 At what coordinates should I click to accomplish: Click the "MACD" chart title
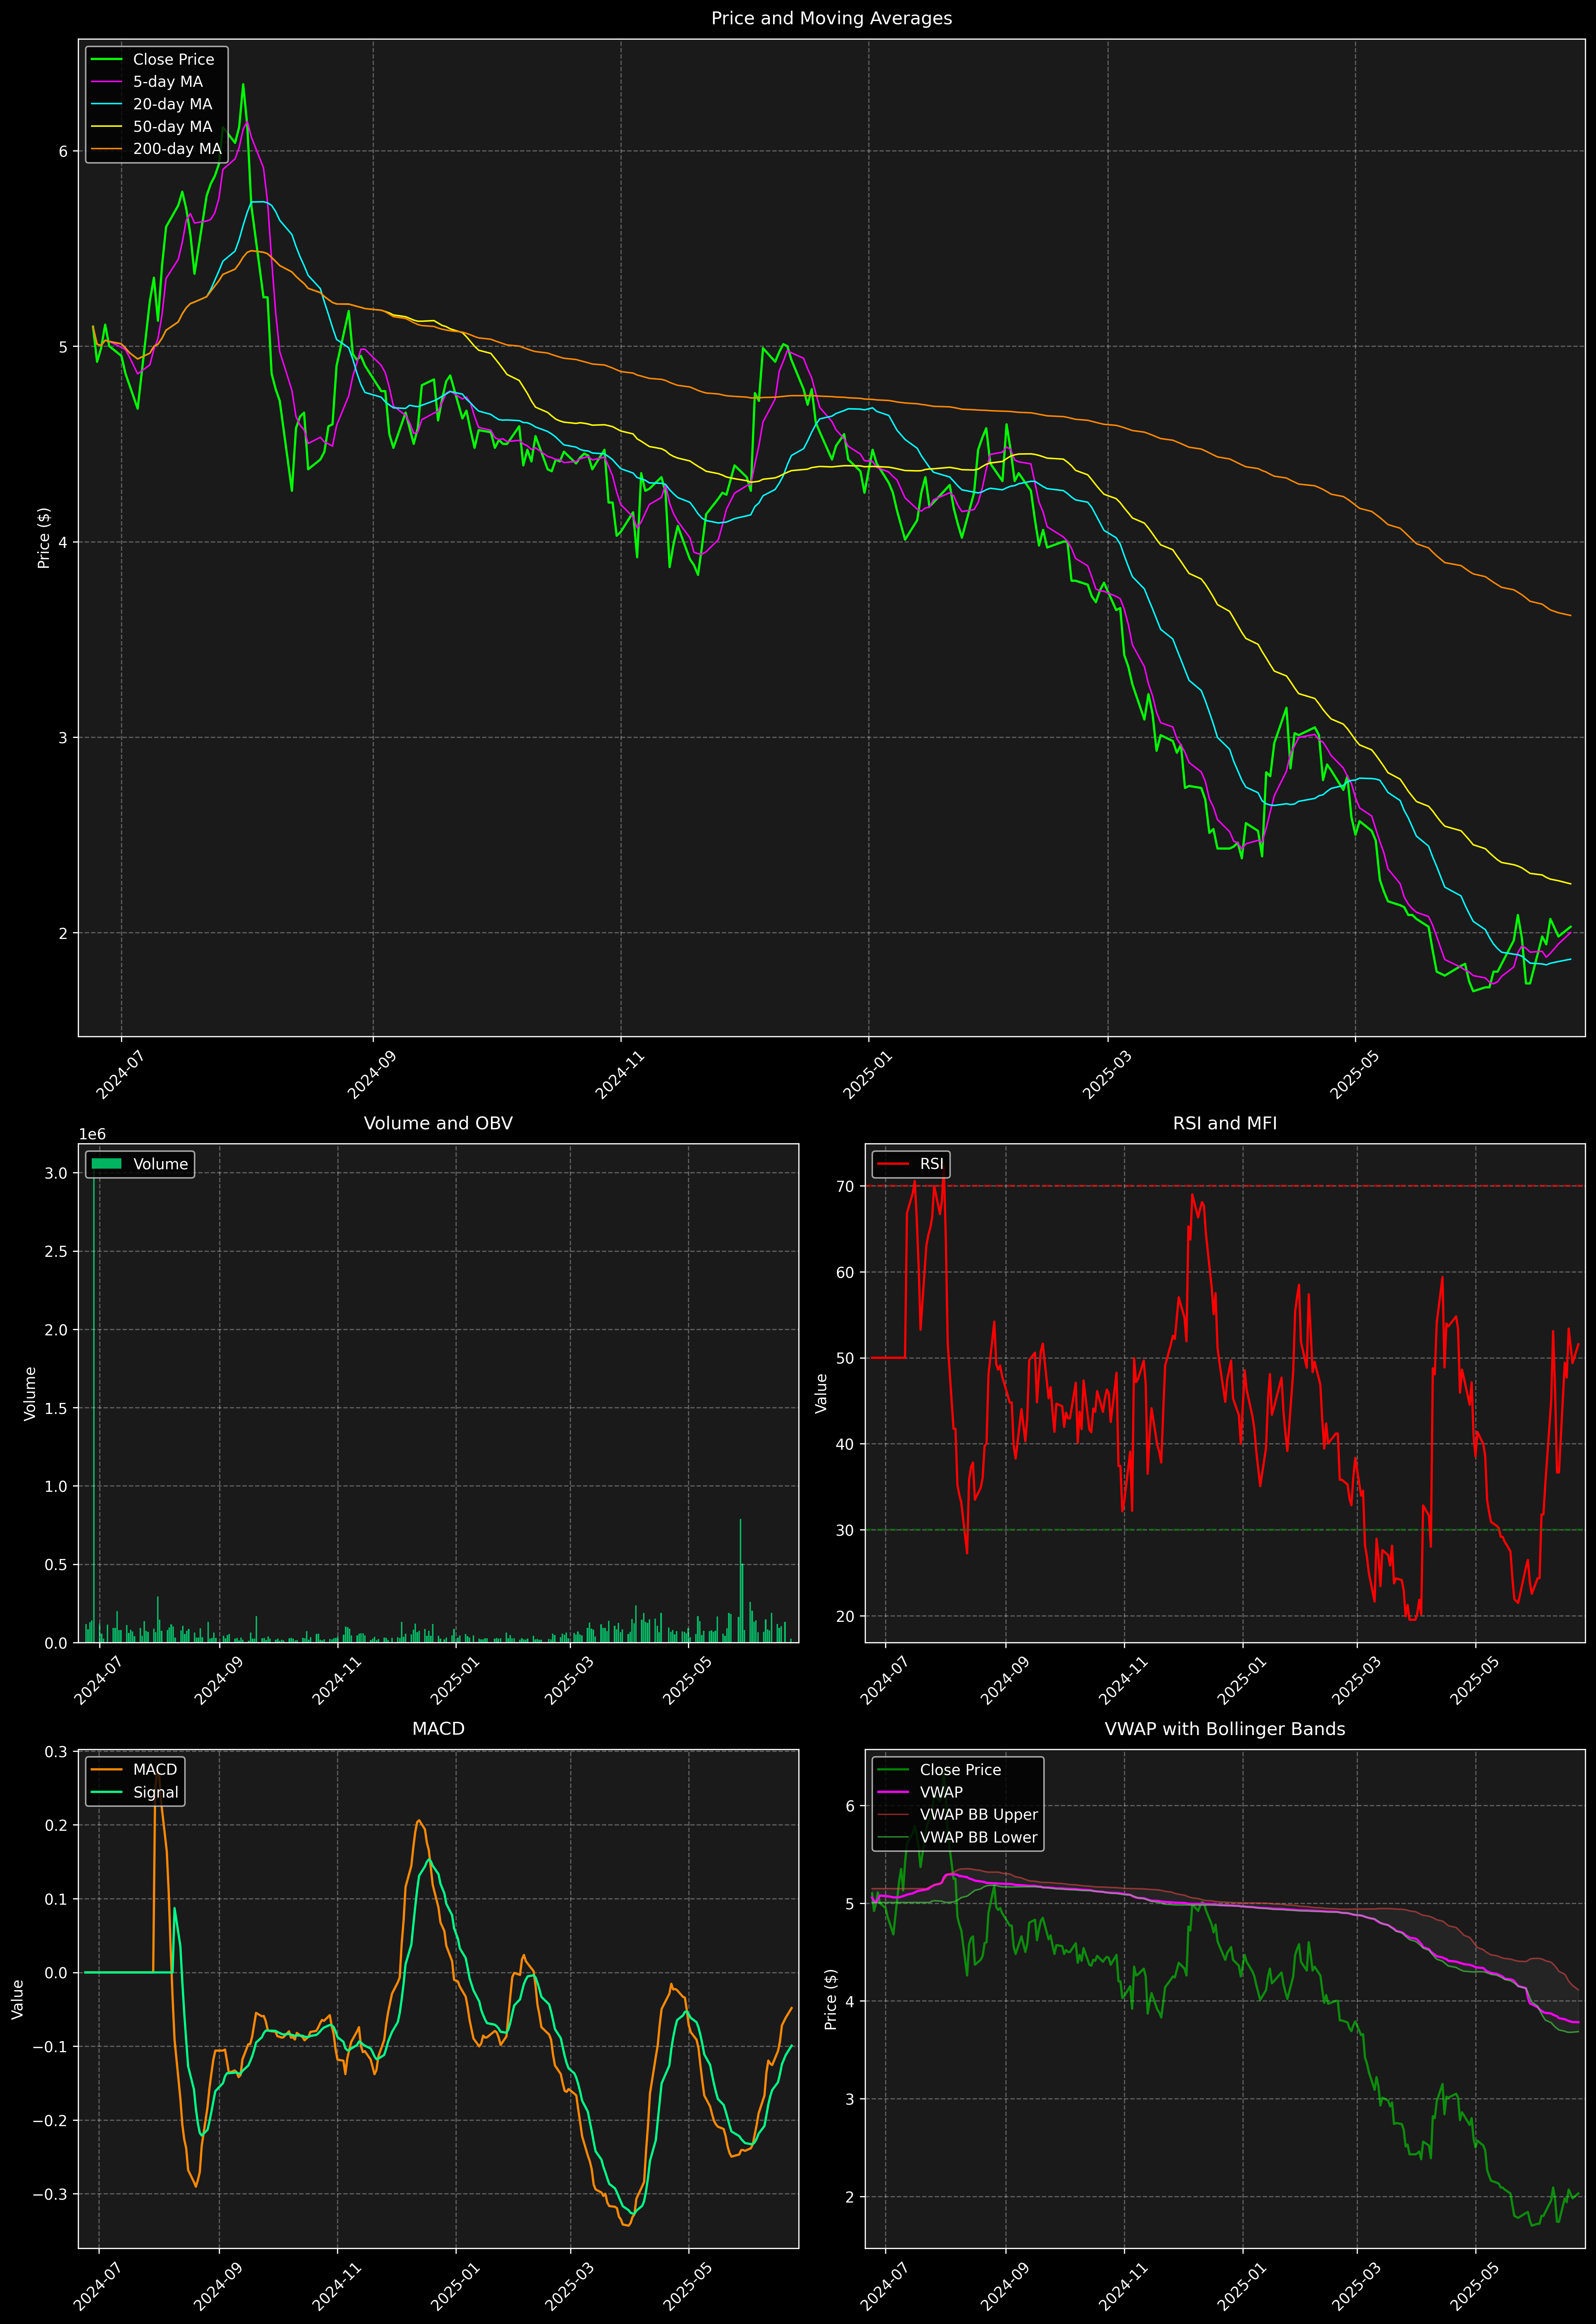tap(438, 1729)
